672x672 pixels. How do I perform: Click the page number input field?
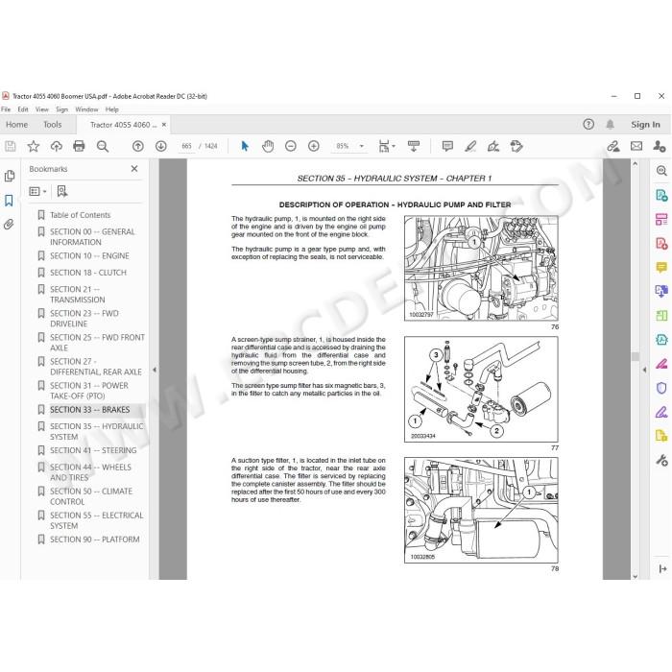coord(186,146)
